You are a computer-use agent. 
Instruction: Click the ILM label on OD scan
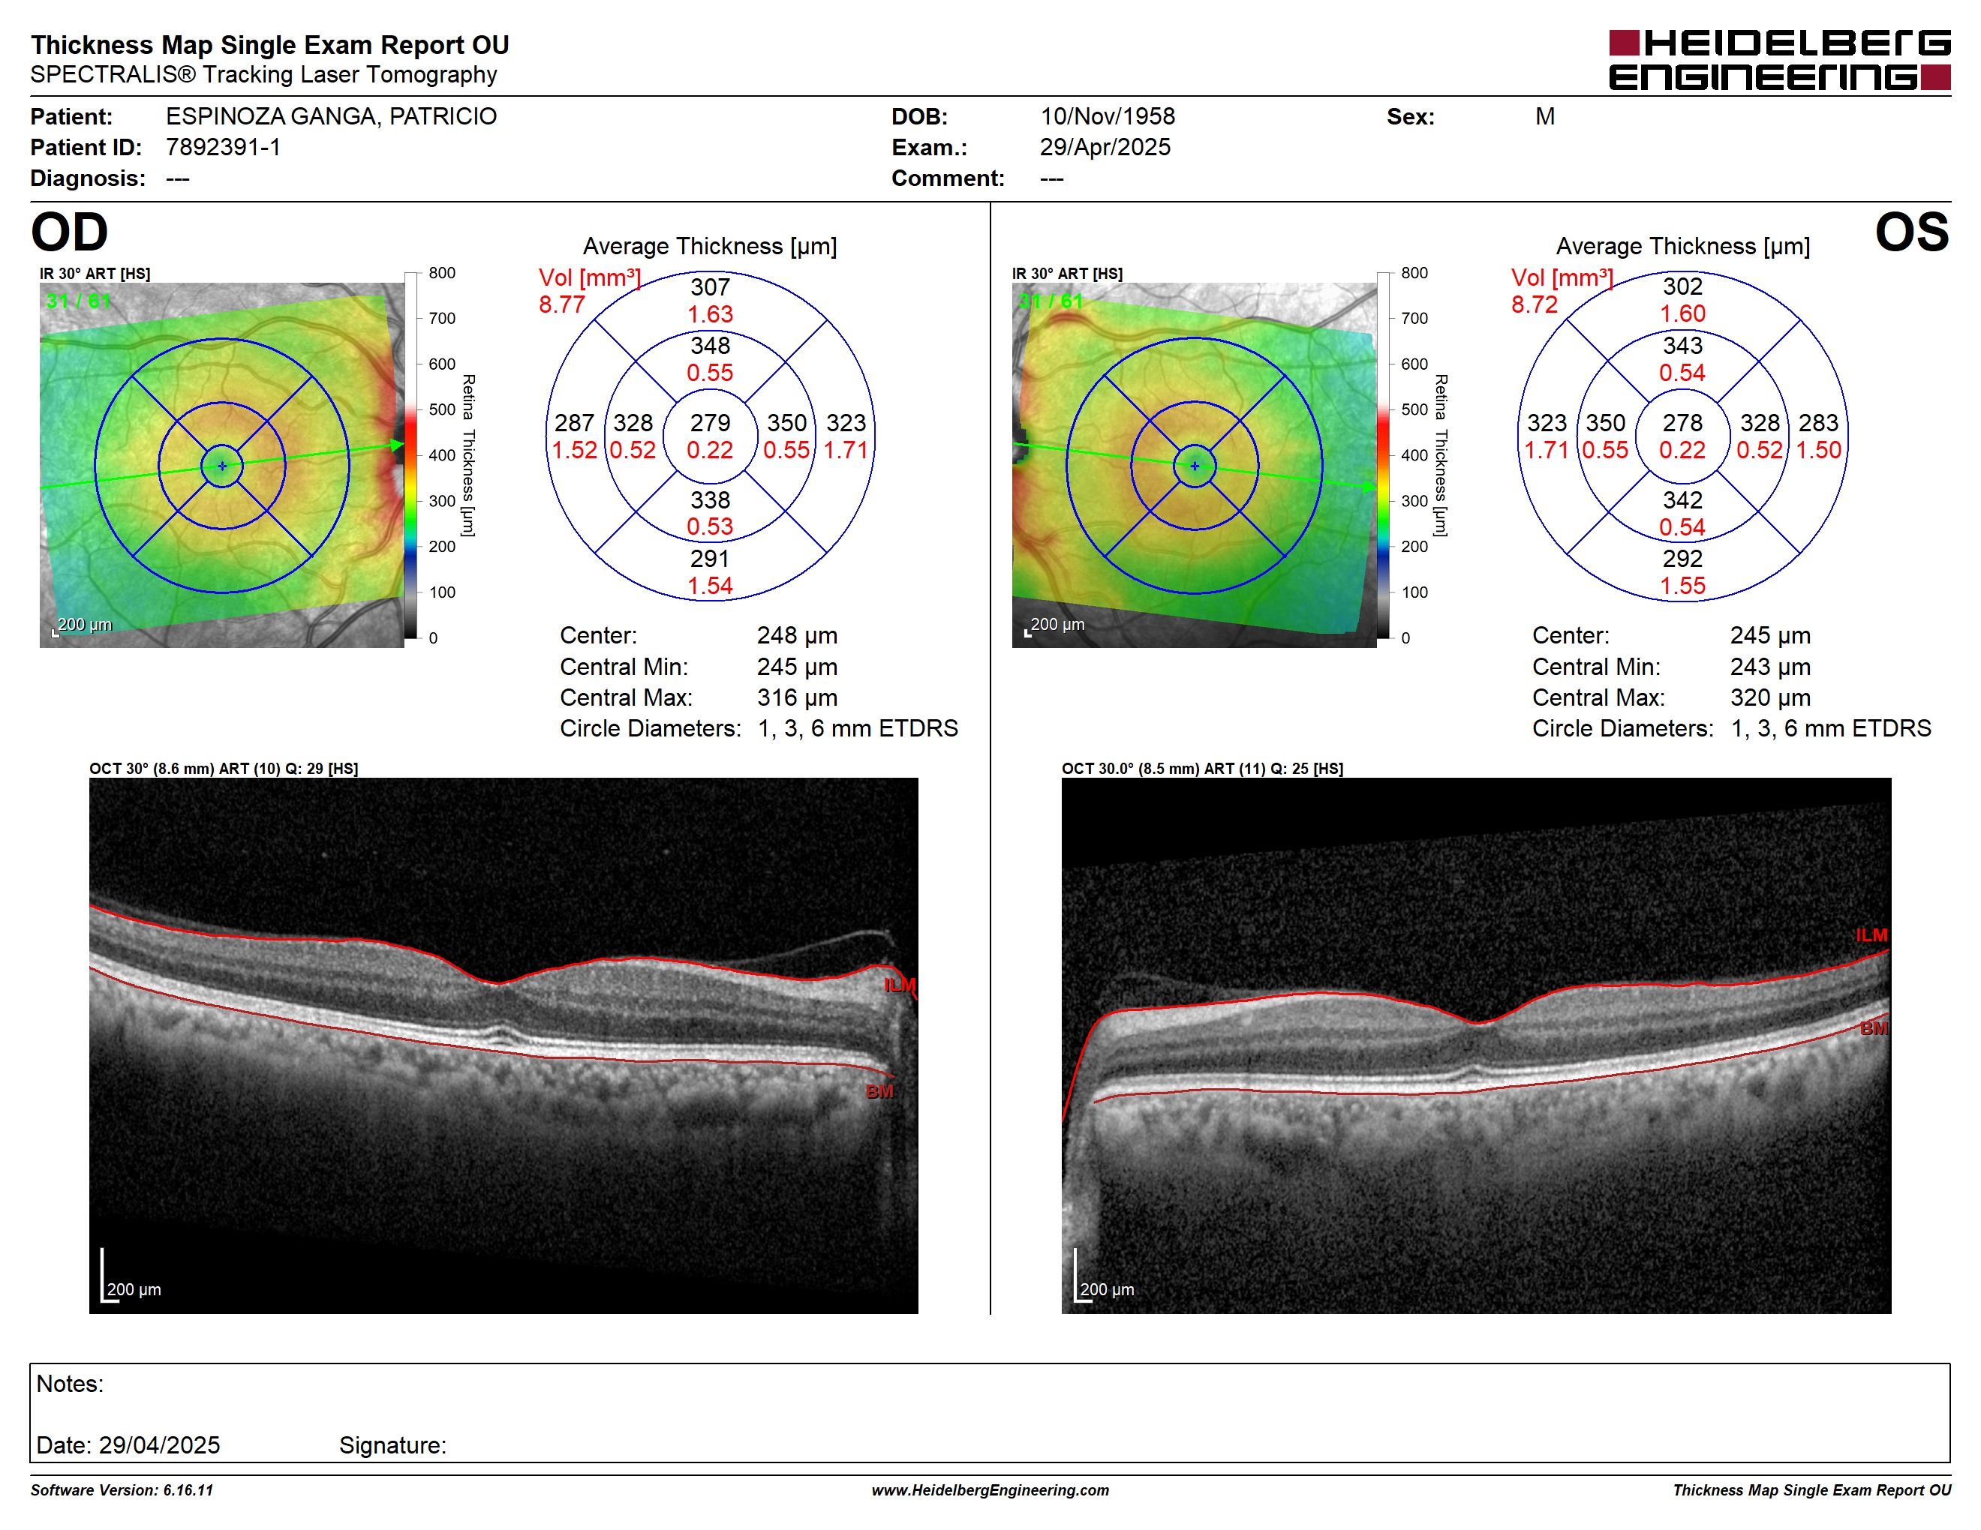900,985
